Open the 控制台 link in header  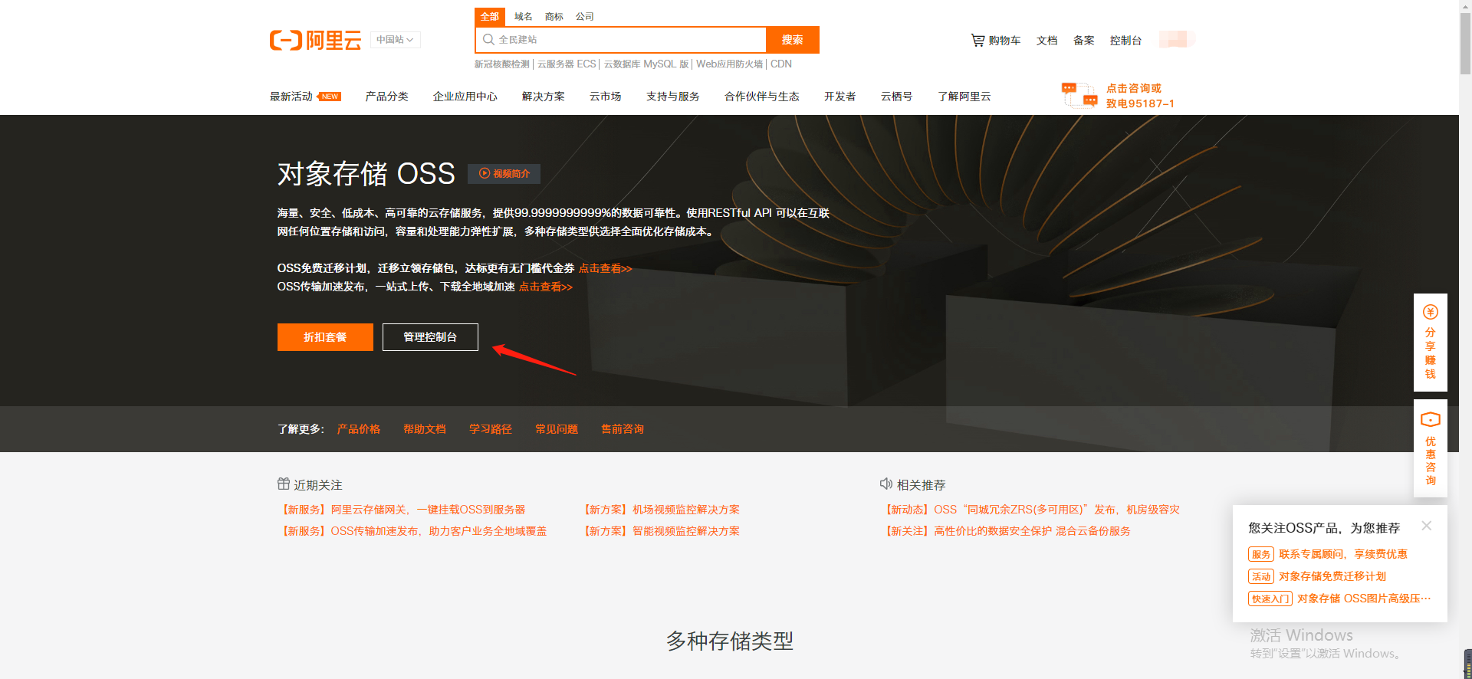pos(1125,41)
